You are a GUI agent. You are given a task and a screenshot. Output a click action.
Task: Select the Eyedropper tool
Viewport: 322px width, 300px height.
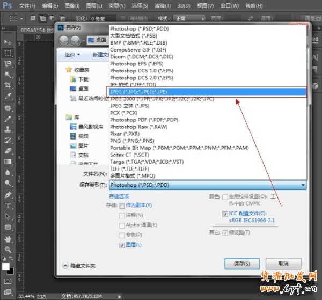pyautogui.click(x=8, y=97)
